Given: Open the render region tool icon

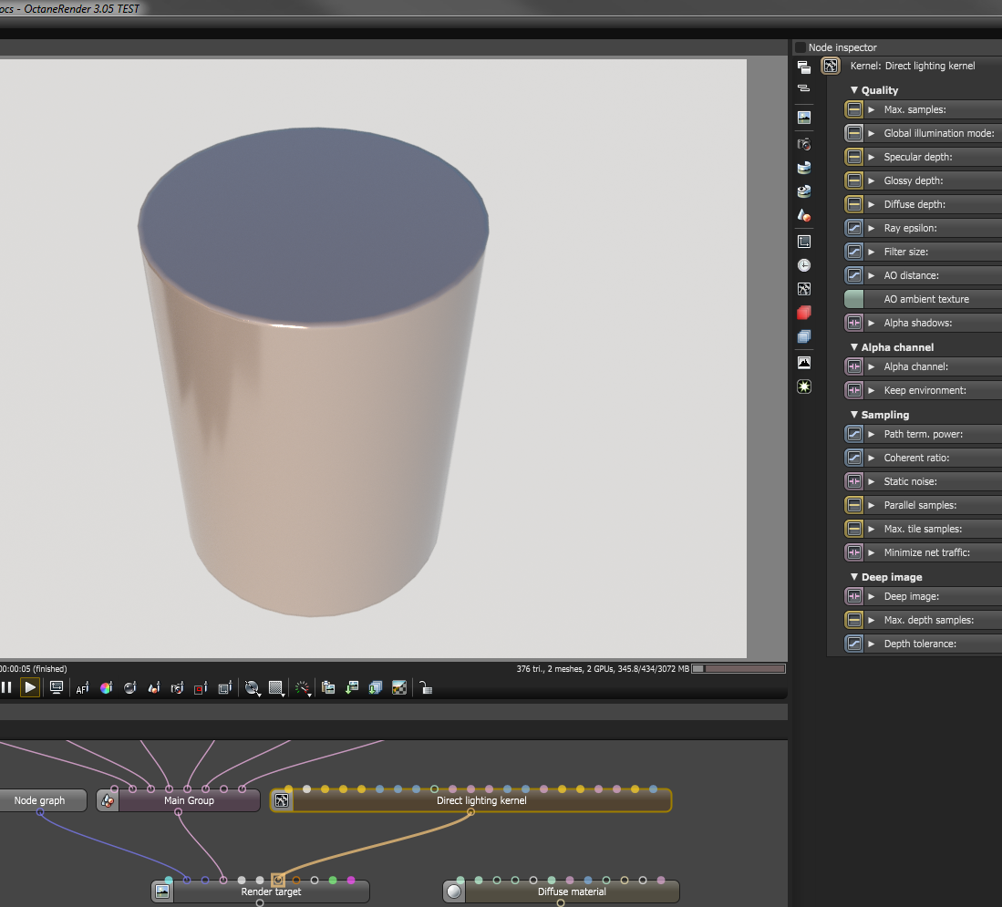Looking at the screenshot, I should coord(201,687).
